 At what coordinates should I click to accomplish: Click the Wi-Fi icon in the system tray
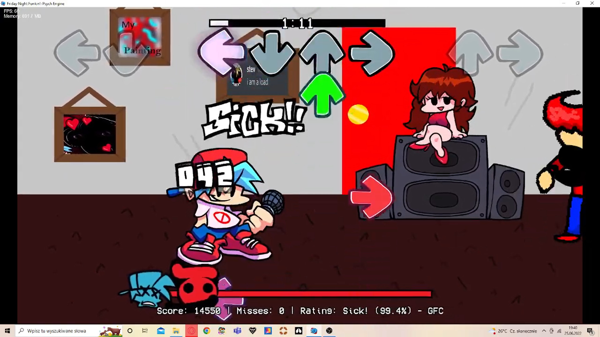pos(559,331)
